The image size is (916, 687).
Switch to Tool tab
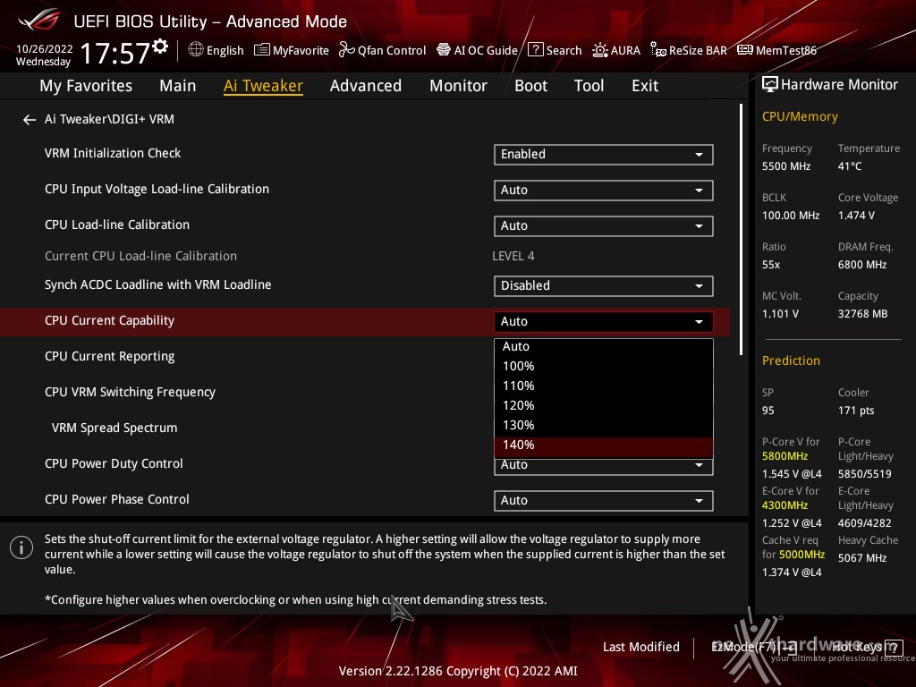click(x=589, y=86)
